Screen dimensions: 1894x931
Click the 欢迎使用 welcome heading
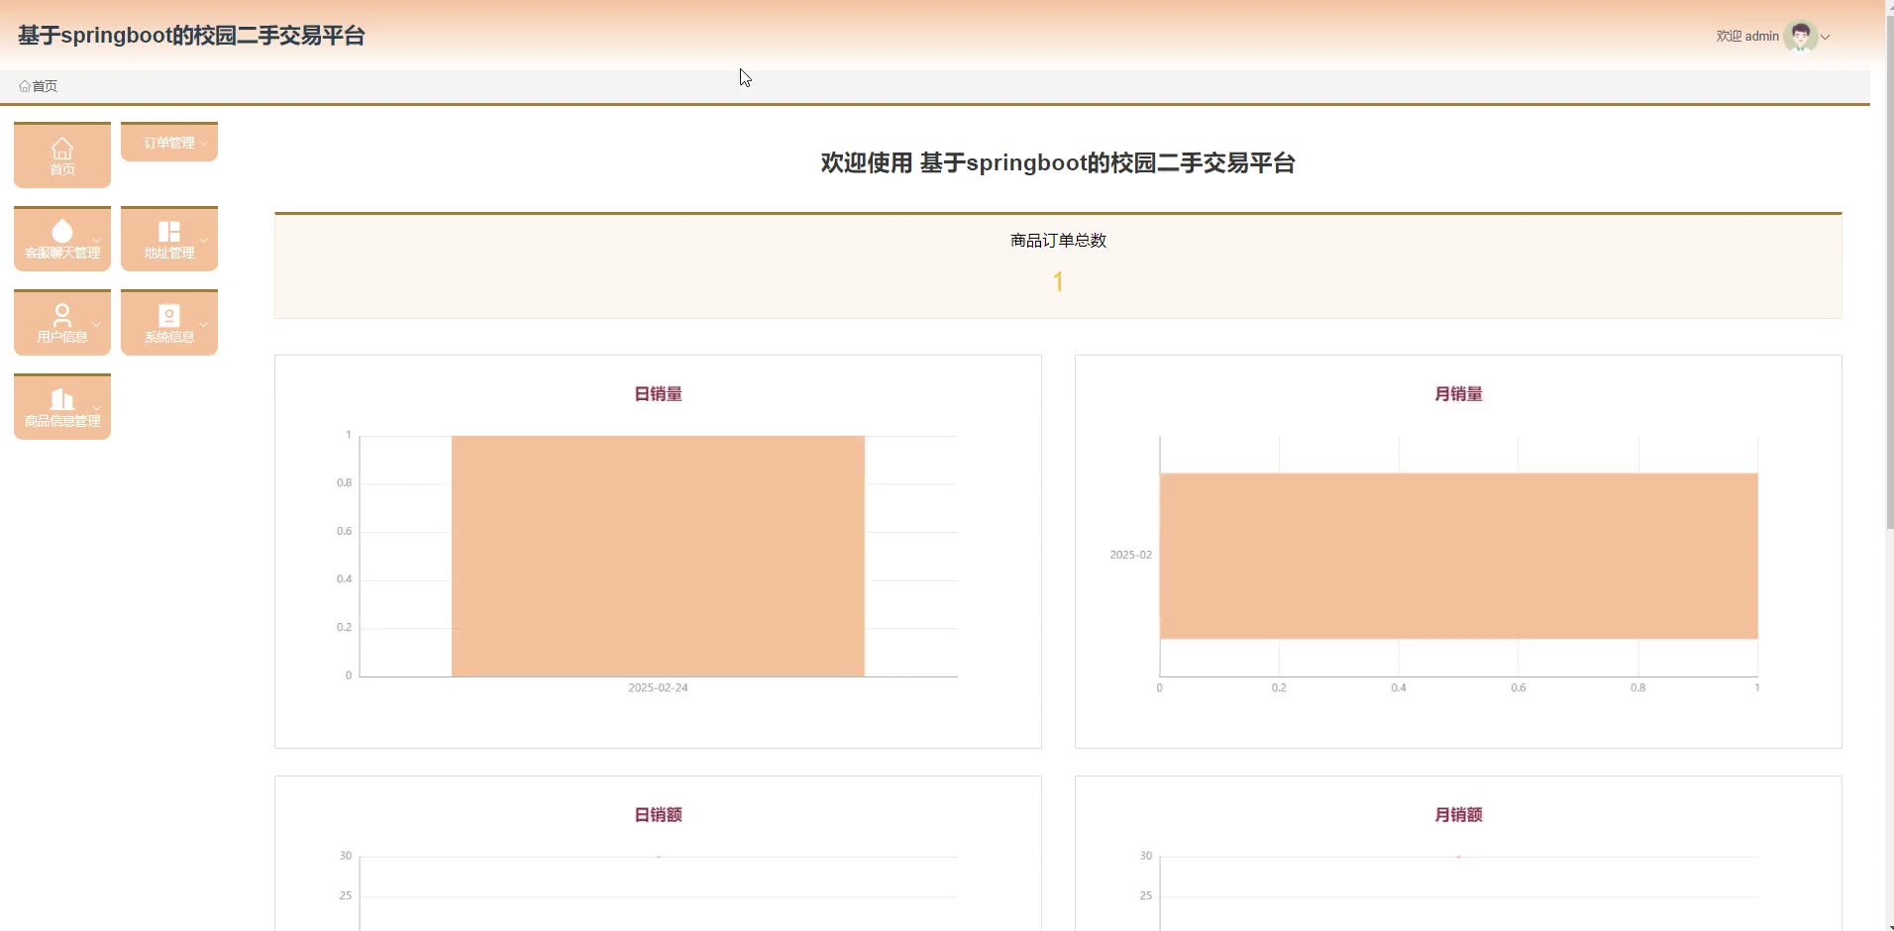[x=1058, y=162]
